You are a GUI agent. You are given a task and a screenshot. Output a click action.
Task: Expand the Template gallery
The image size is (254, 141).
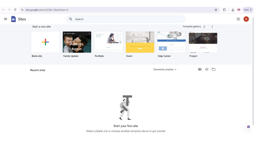pyautogui.click(x=194, y=27)
